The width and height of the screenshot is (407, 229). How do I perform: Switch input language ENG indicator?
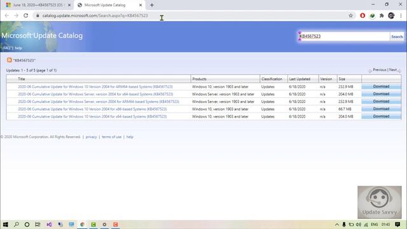click(x=375, y=225)
